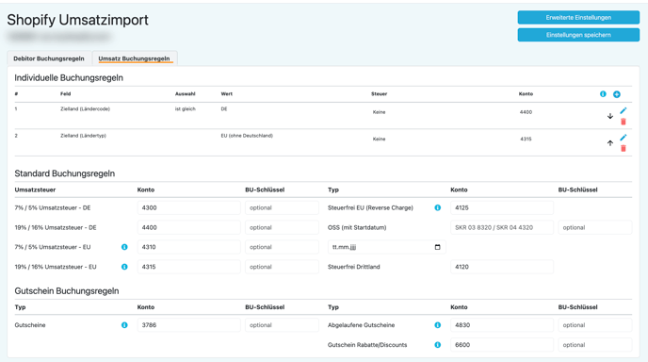
Task: Focus Konto field for Abgelaufene Gutscheine
Action: 502,325
